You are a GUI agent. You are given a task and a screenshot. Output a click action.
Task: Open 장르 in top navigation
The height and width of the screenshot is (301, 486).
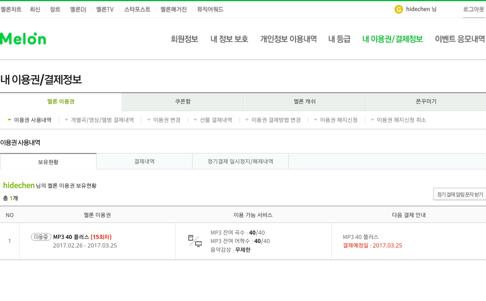tap(55, 9)
